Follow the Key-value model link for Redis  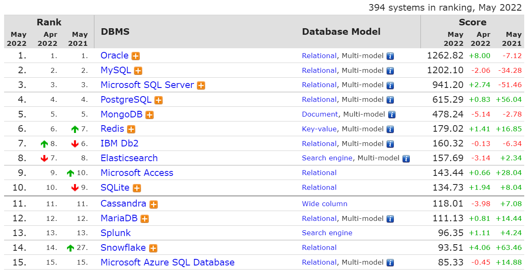click(x=320, y=129)
